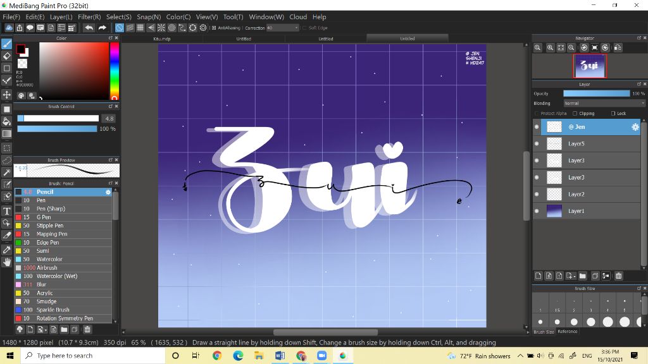Open snap settings gear in toolbar
This screenshot has height=364, width=648.
(x=203, y=28)
